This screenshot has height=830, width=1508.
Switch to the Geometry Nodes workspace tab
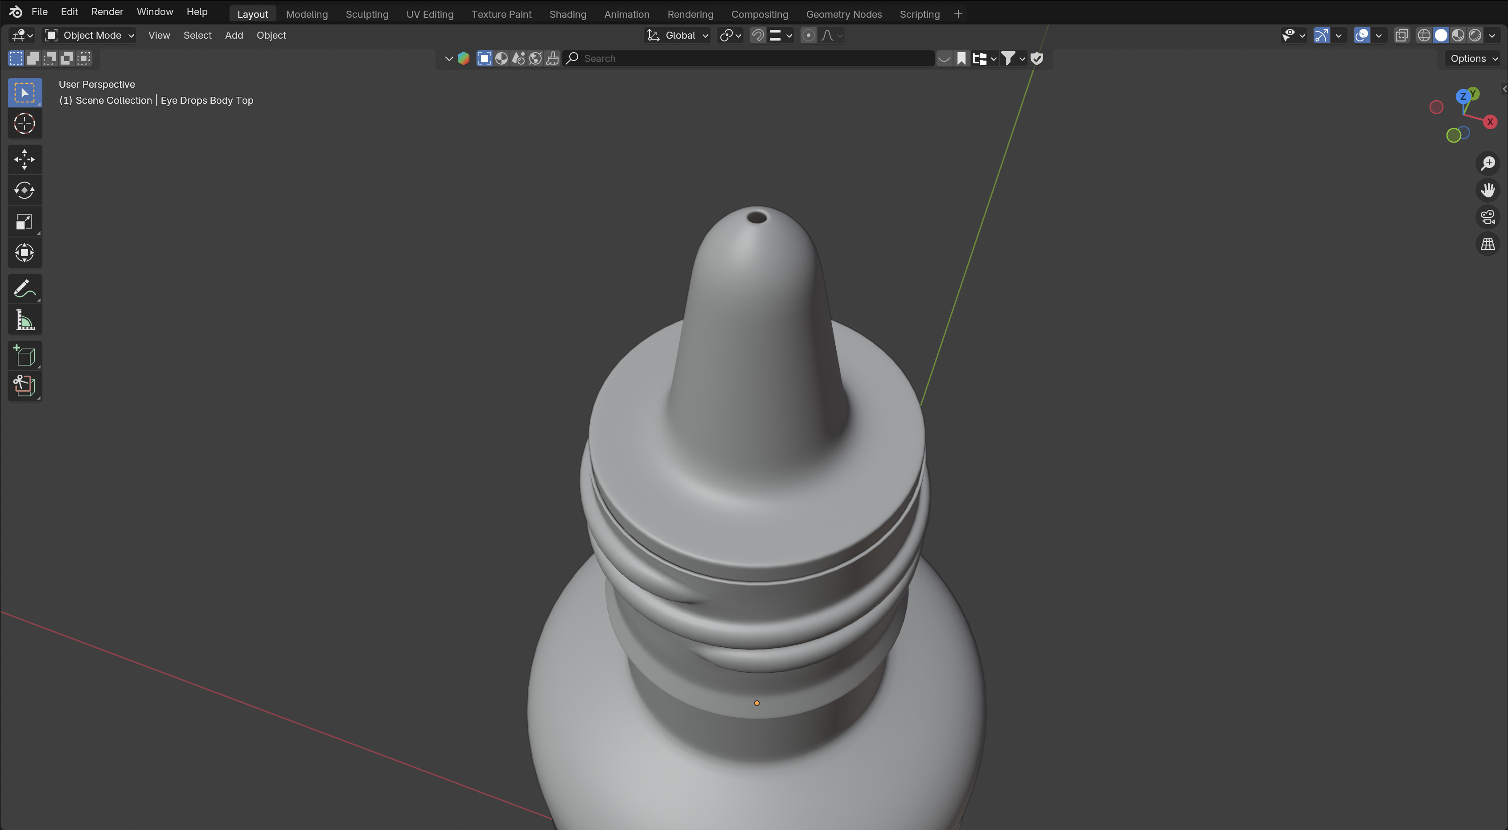(x=843, y=14)
